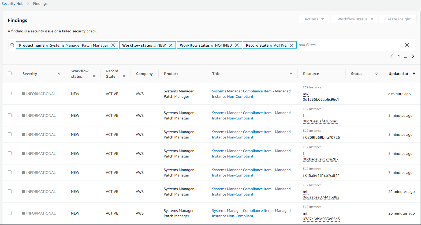Screen dimensions: 421x225
Task: Click the Add filters input field
Action: (x=348, y=45)
